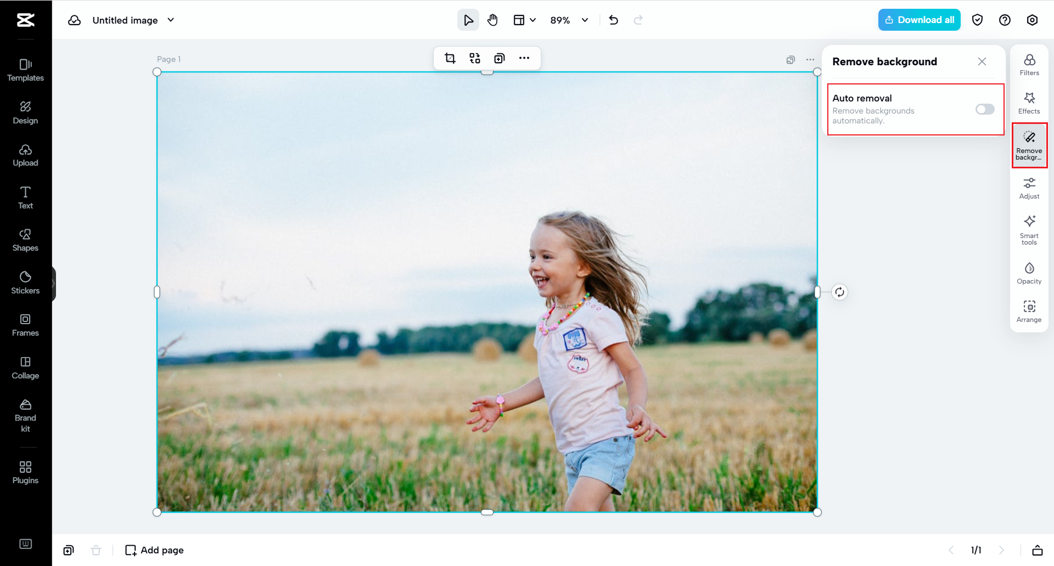This screenshot has height=566, width=1054.
Task: Expand the 89% zoom dropdown
Action: point(585,20)
